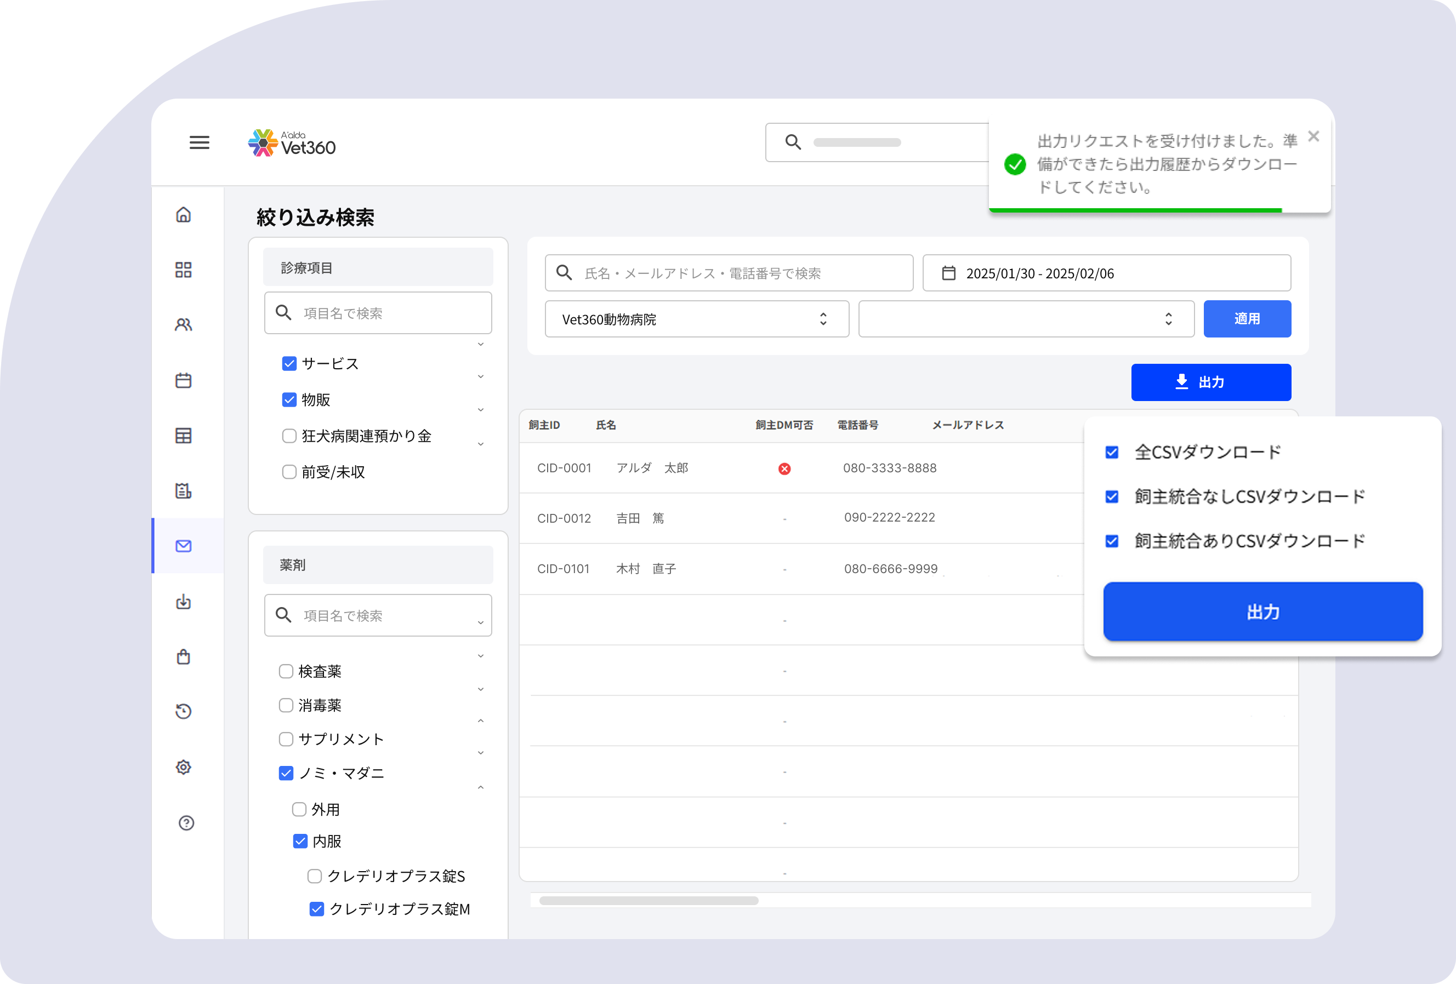The width and height of the screenshot is (1456, 984).
Task: Click the date range field 2025/01/30 - 2025/02/06
Action: coord(1106,273)
